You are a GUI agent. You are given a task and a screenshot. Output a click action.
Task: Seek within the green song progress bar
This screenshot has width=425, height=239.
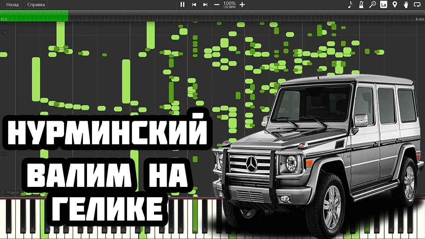34,16
